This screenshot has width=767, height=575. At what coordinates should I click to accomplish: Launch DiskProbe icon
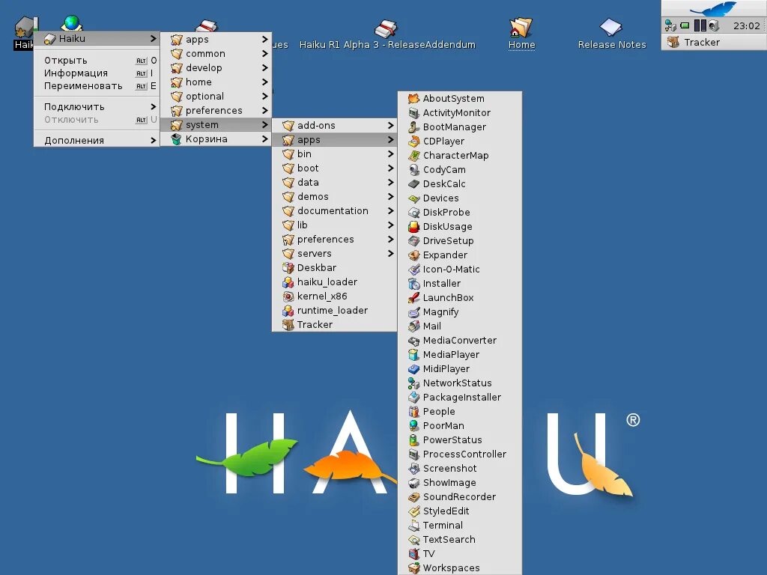(x=413, y=212)
